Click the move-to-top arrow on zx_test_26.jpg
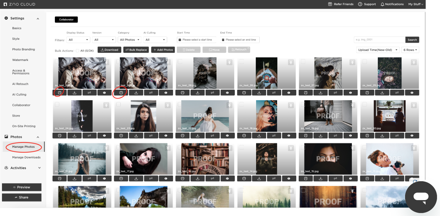Viewport: 440px width, 216px height. (291, 62)
